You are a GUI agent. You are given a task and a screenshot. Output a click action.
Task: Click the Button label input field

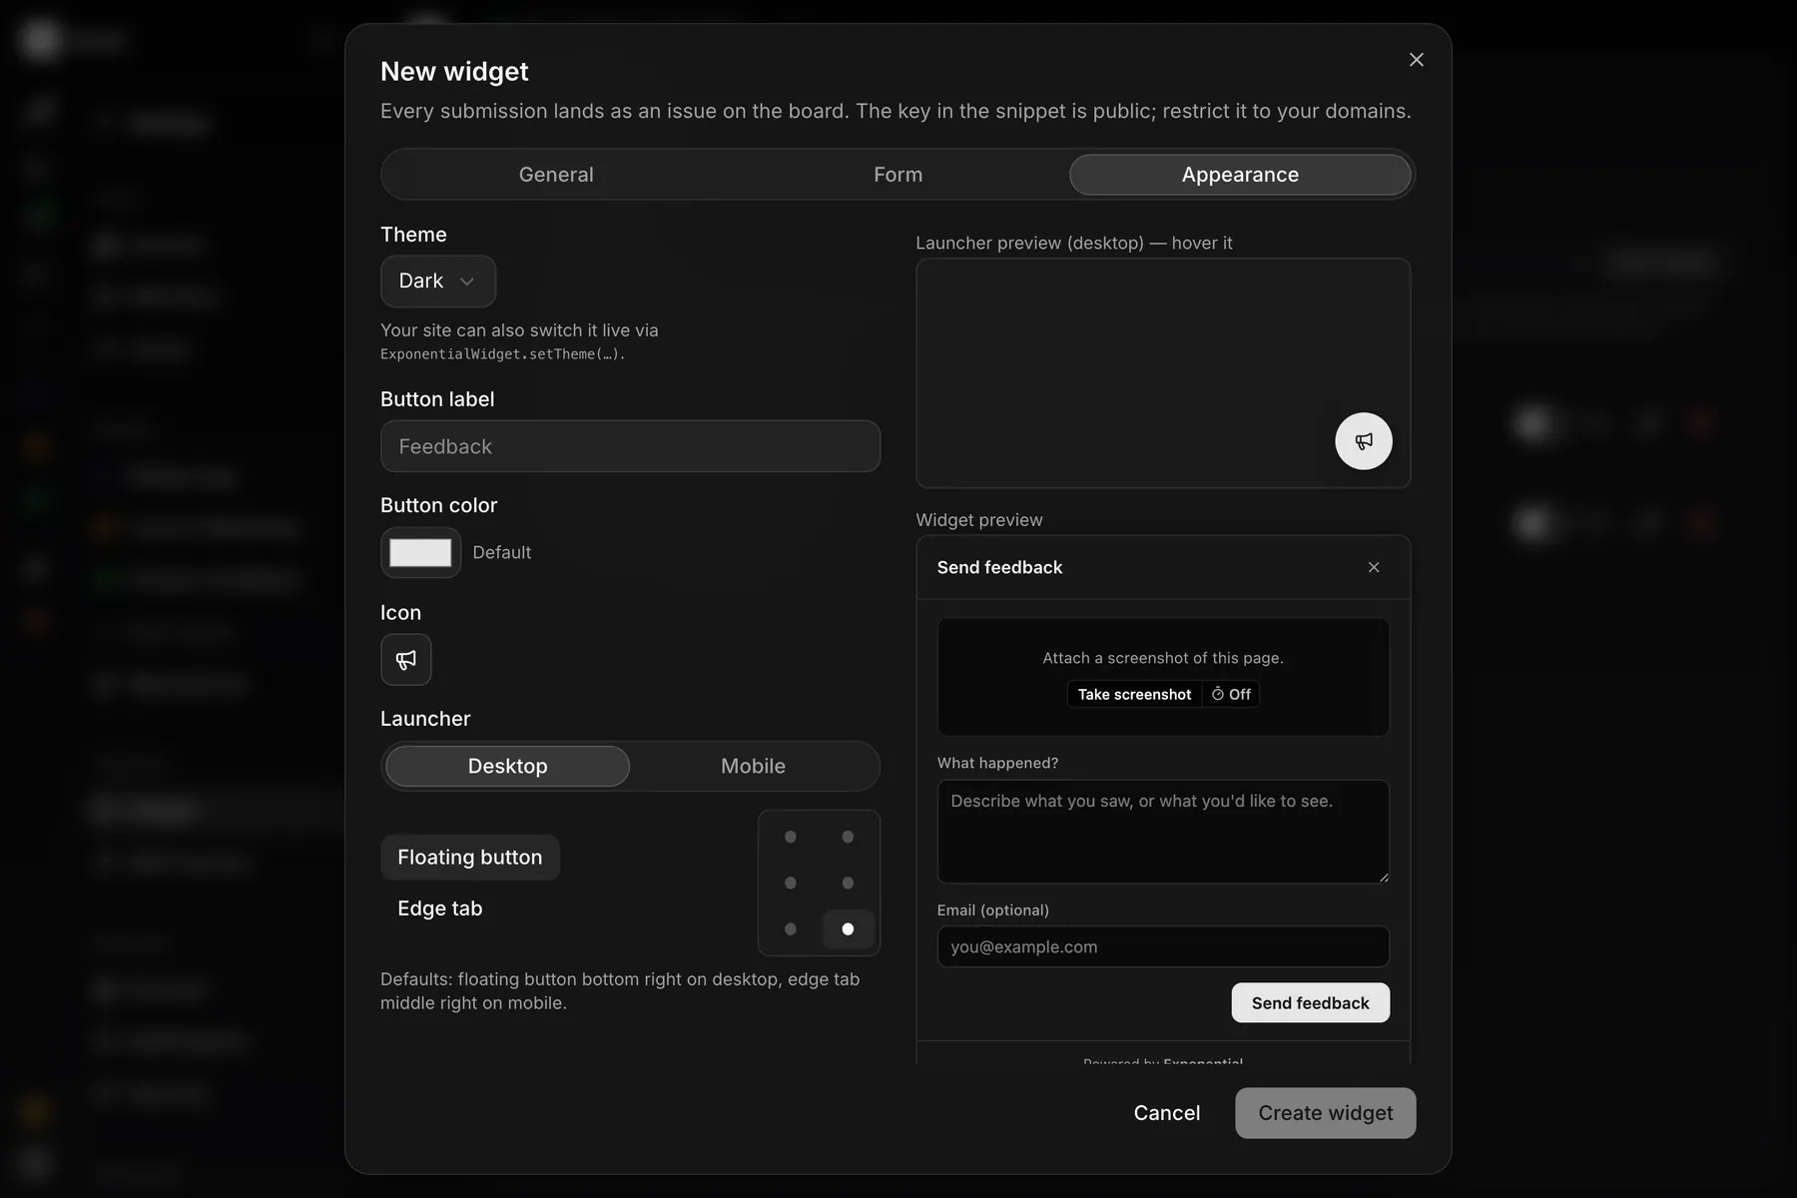click(630, 446)
